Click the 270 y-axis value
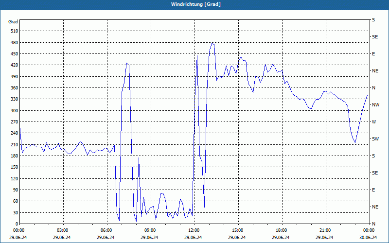 (x=15, y=122)
